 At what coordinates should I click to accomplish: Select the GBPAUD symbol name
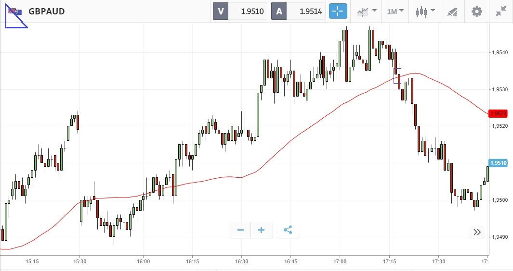(47, 11)
